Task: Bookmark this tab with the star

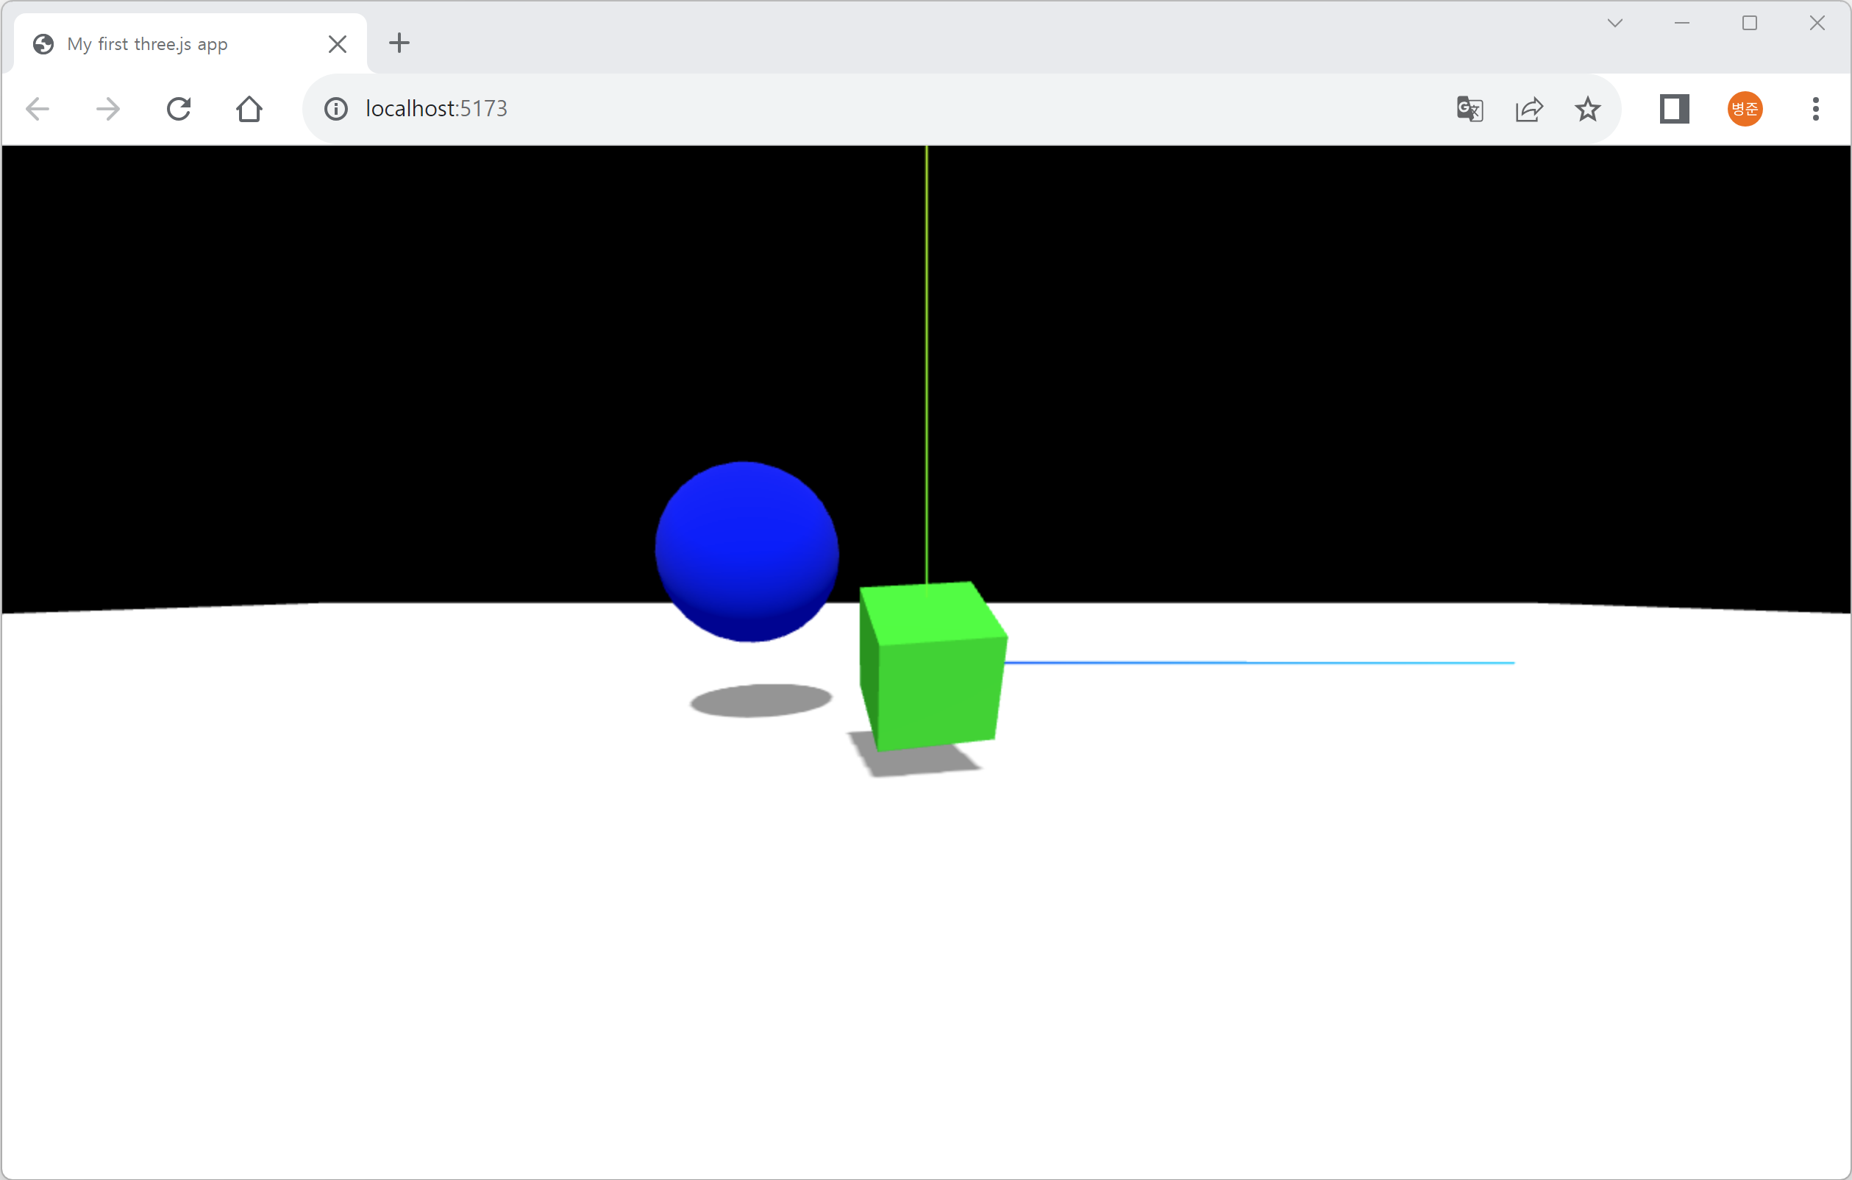Action: point(1587,109)
